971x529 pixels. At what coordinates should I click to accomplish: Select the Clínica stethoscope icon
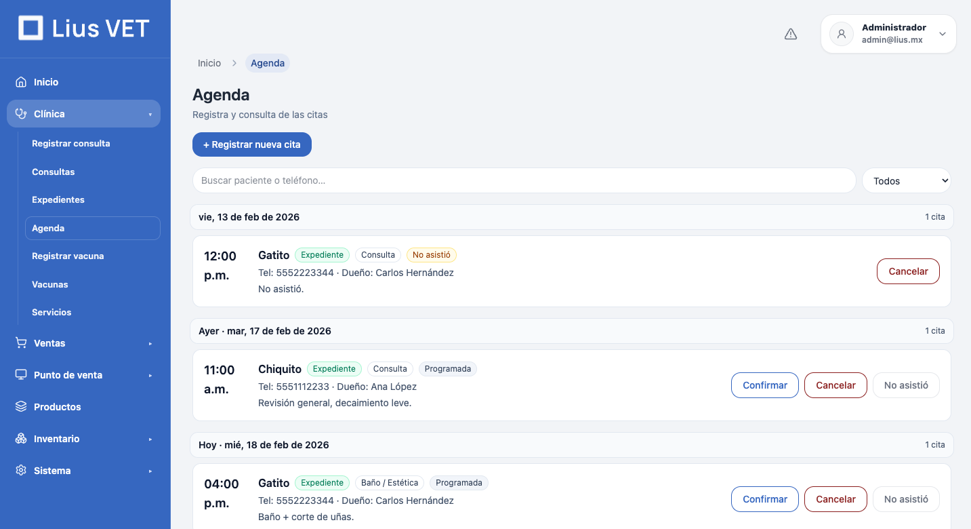(21, 113)
